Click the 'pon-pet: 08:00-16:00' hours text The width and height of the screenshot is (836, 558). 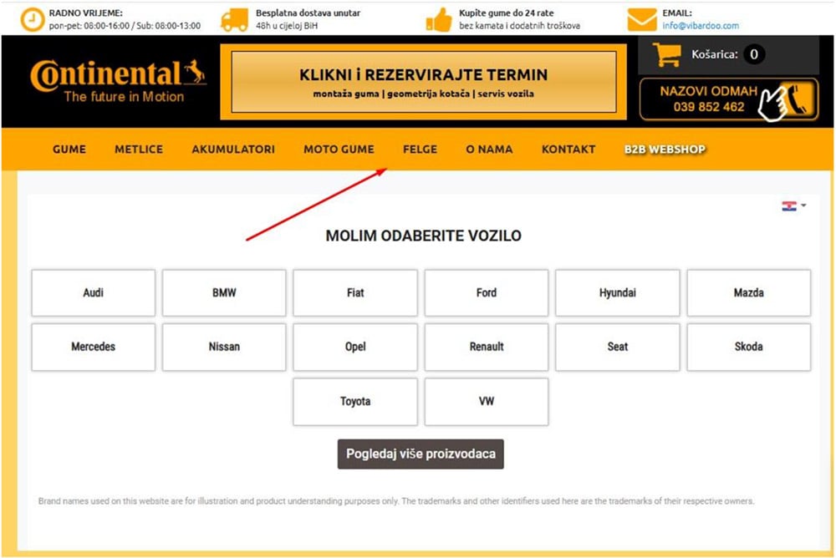(x=89, y=26)
